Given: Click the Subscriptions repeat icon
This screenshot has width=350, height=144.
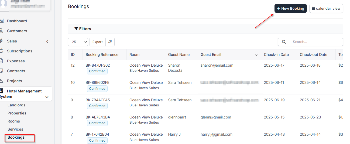Looking at the screenshot, I should click(x=1, y=51).
